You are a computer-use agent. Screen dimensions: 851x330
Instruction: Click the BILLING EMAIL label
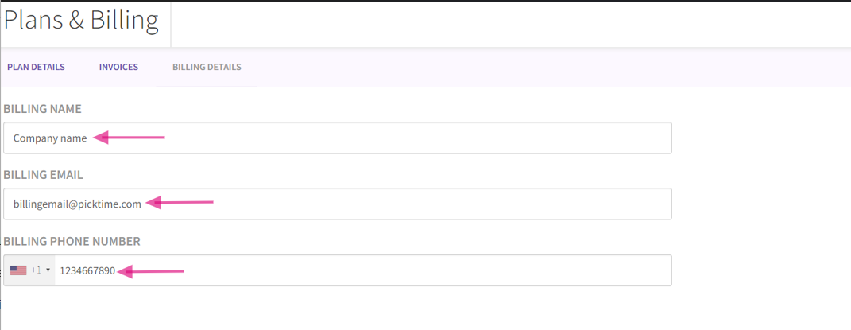tap(44, 175)
